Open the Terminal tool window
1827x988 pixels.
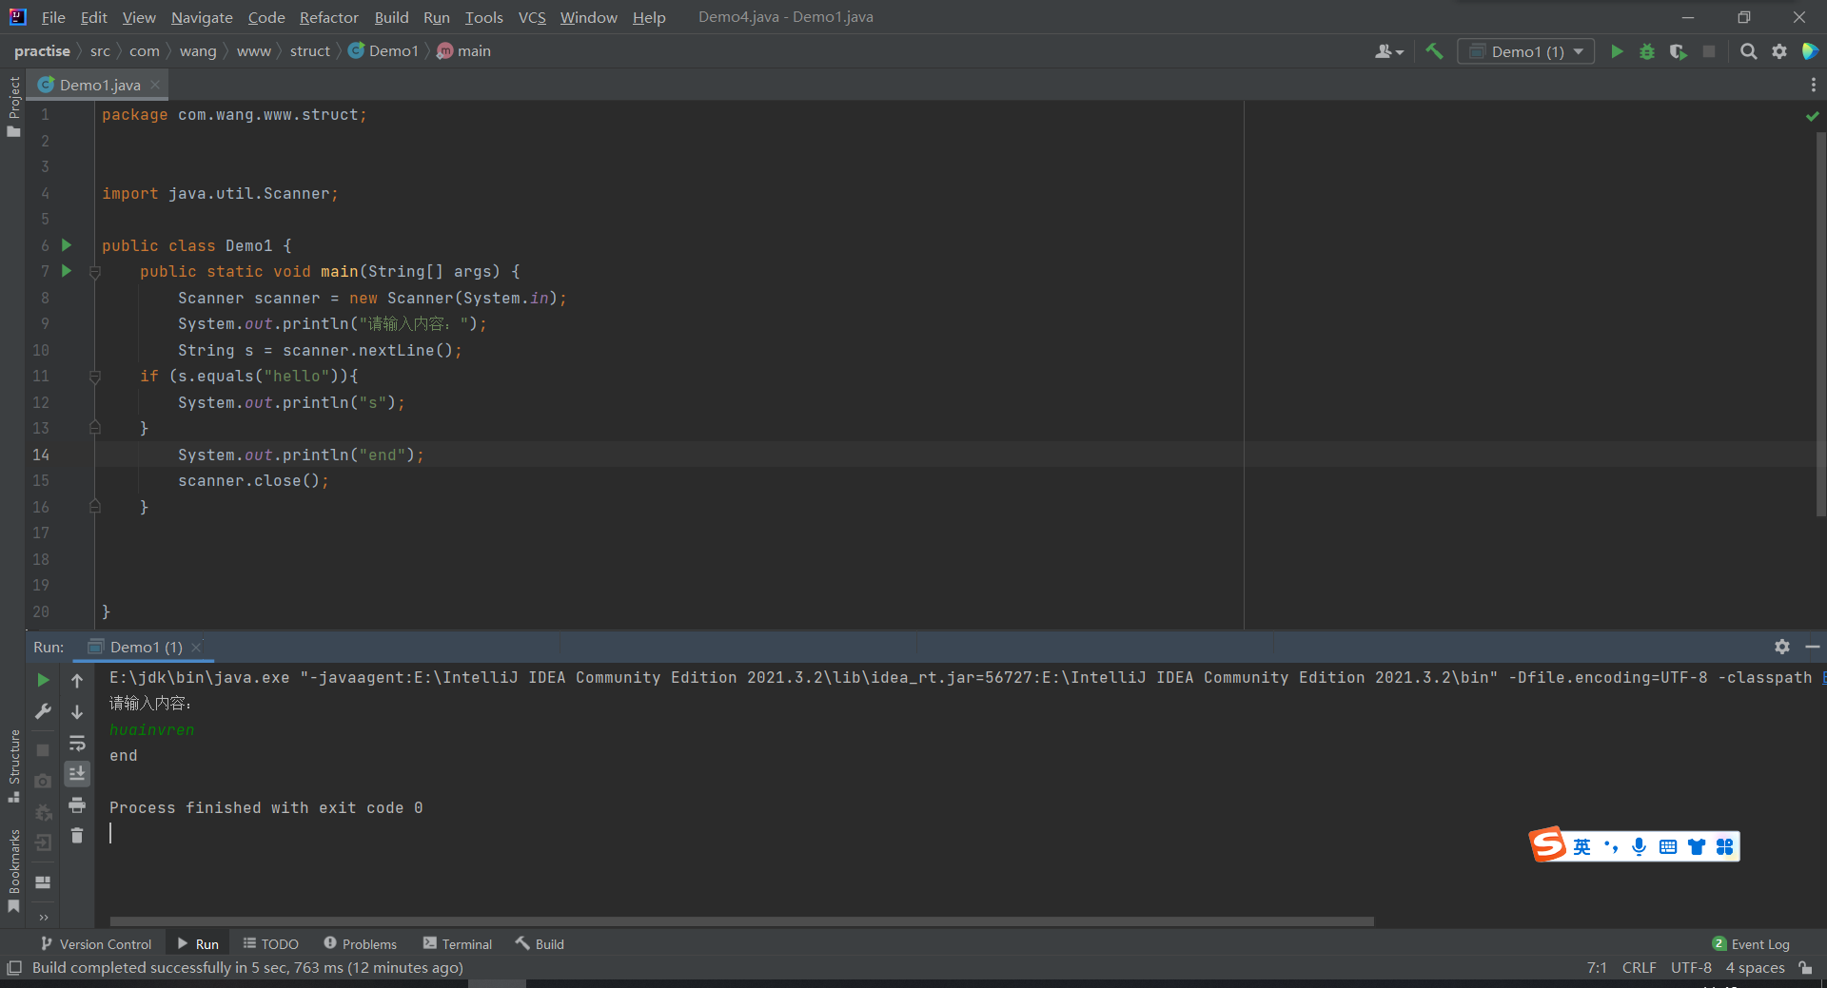coord(458,944)
